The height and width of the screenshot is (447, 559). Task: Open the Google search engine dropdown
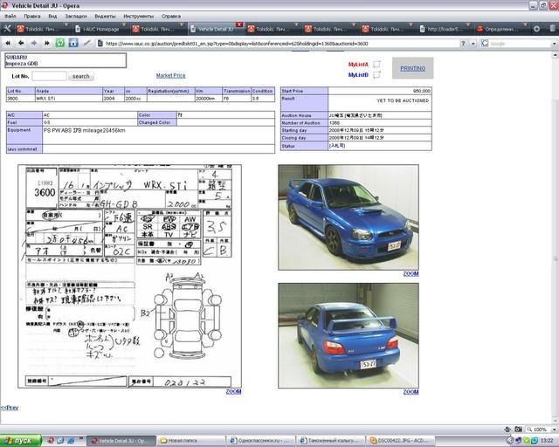click(x=554, y=44)
